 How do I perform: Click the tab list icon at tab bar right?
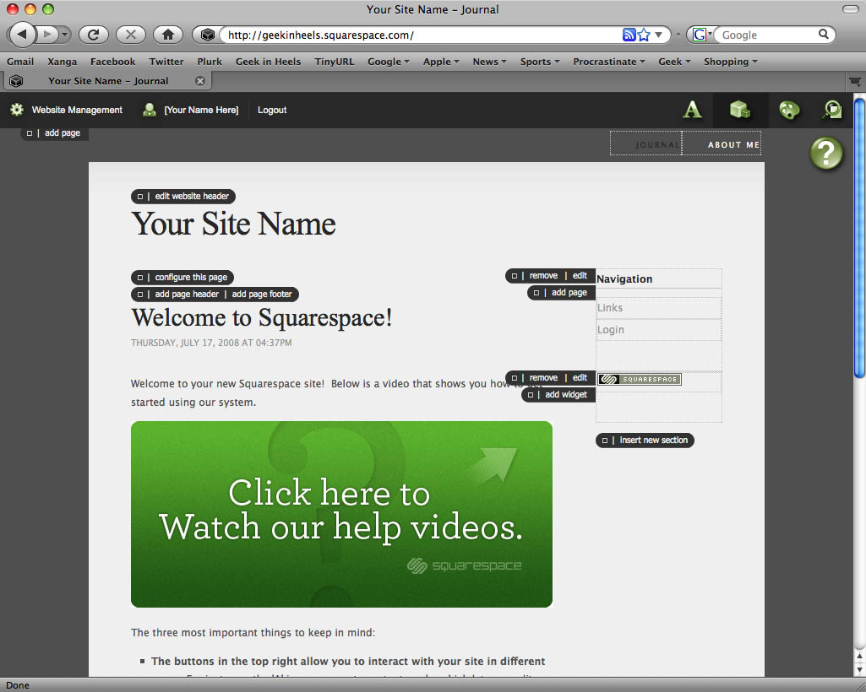click(855, 82)
